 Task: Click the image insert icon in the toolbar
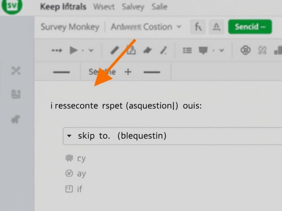[131, 50]
